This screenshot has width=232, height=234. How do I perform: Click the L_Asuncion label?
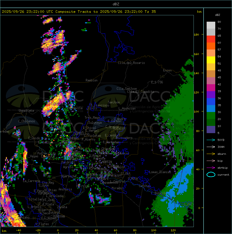click(127, 108)
